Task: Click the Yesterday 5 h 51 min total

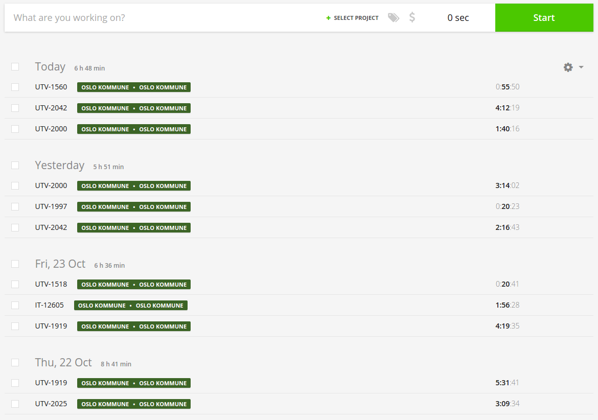Action: coord(109,167)
